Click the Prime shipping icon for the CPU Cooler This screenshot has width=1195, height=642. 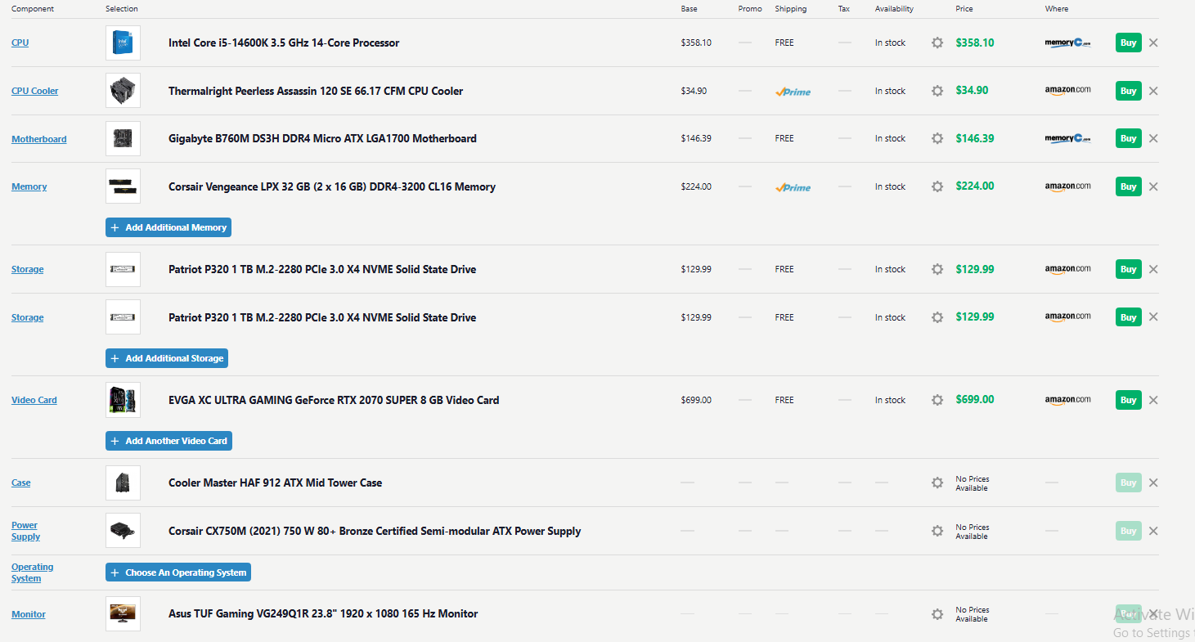793,92
